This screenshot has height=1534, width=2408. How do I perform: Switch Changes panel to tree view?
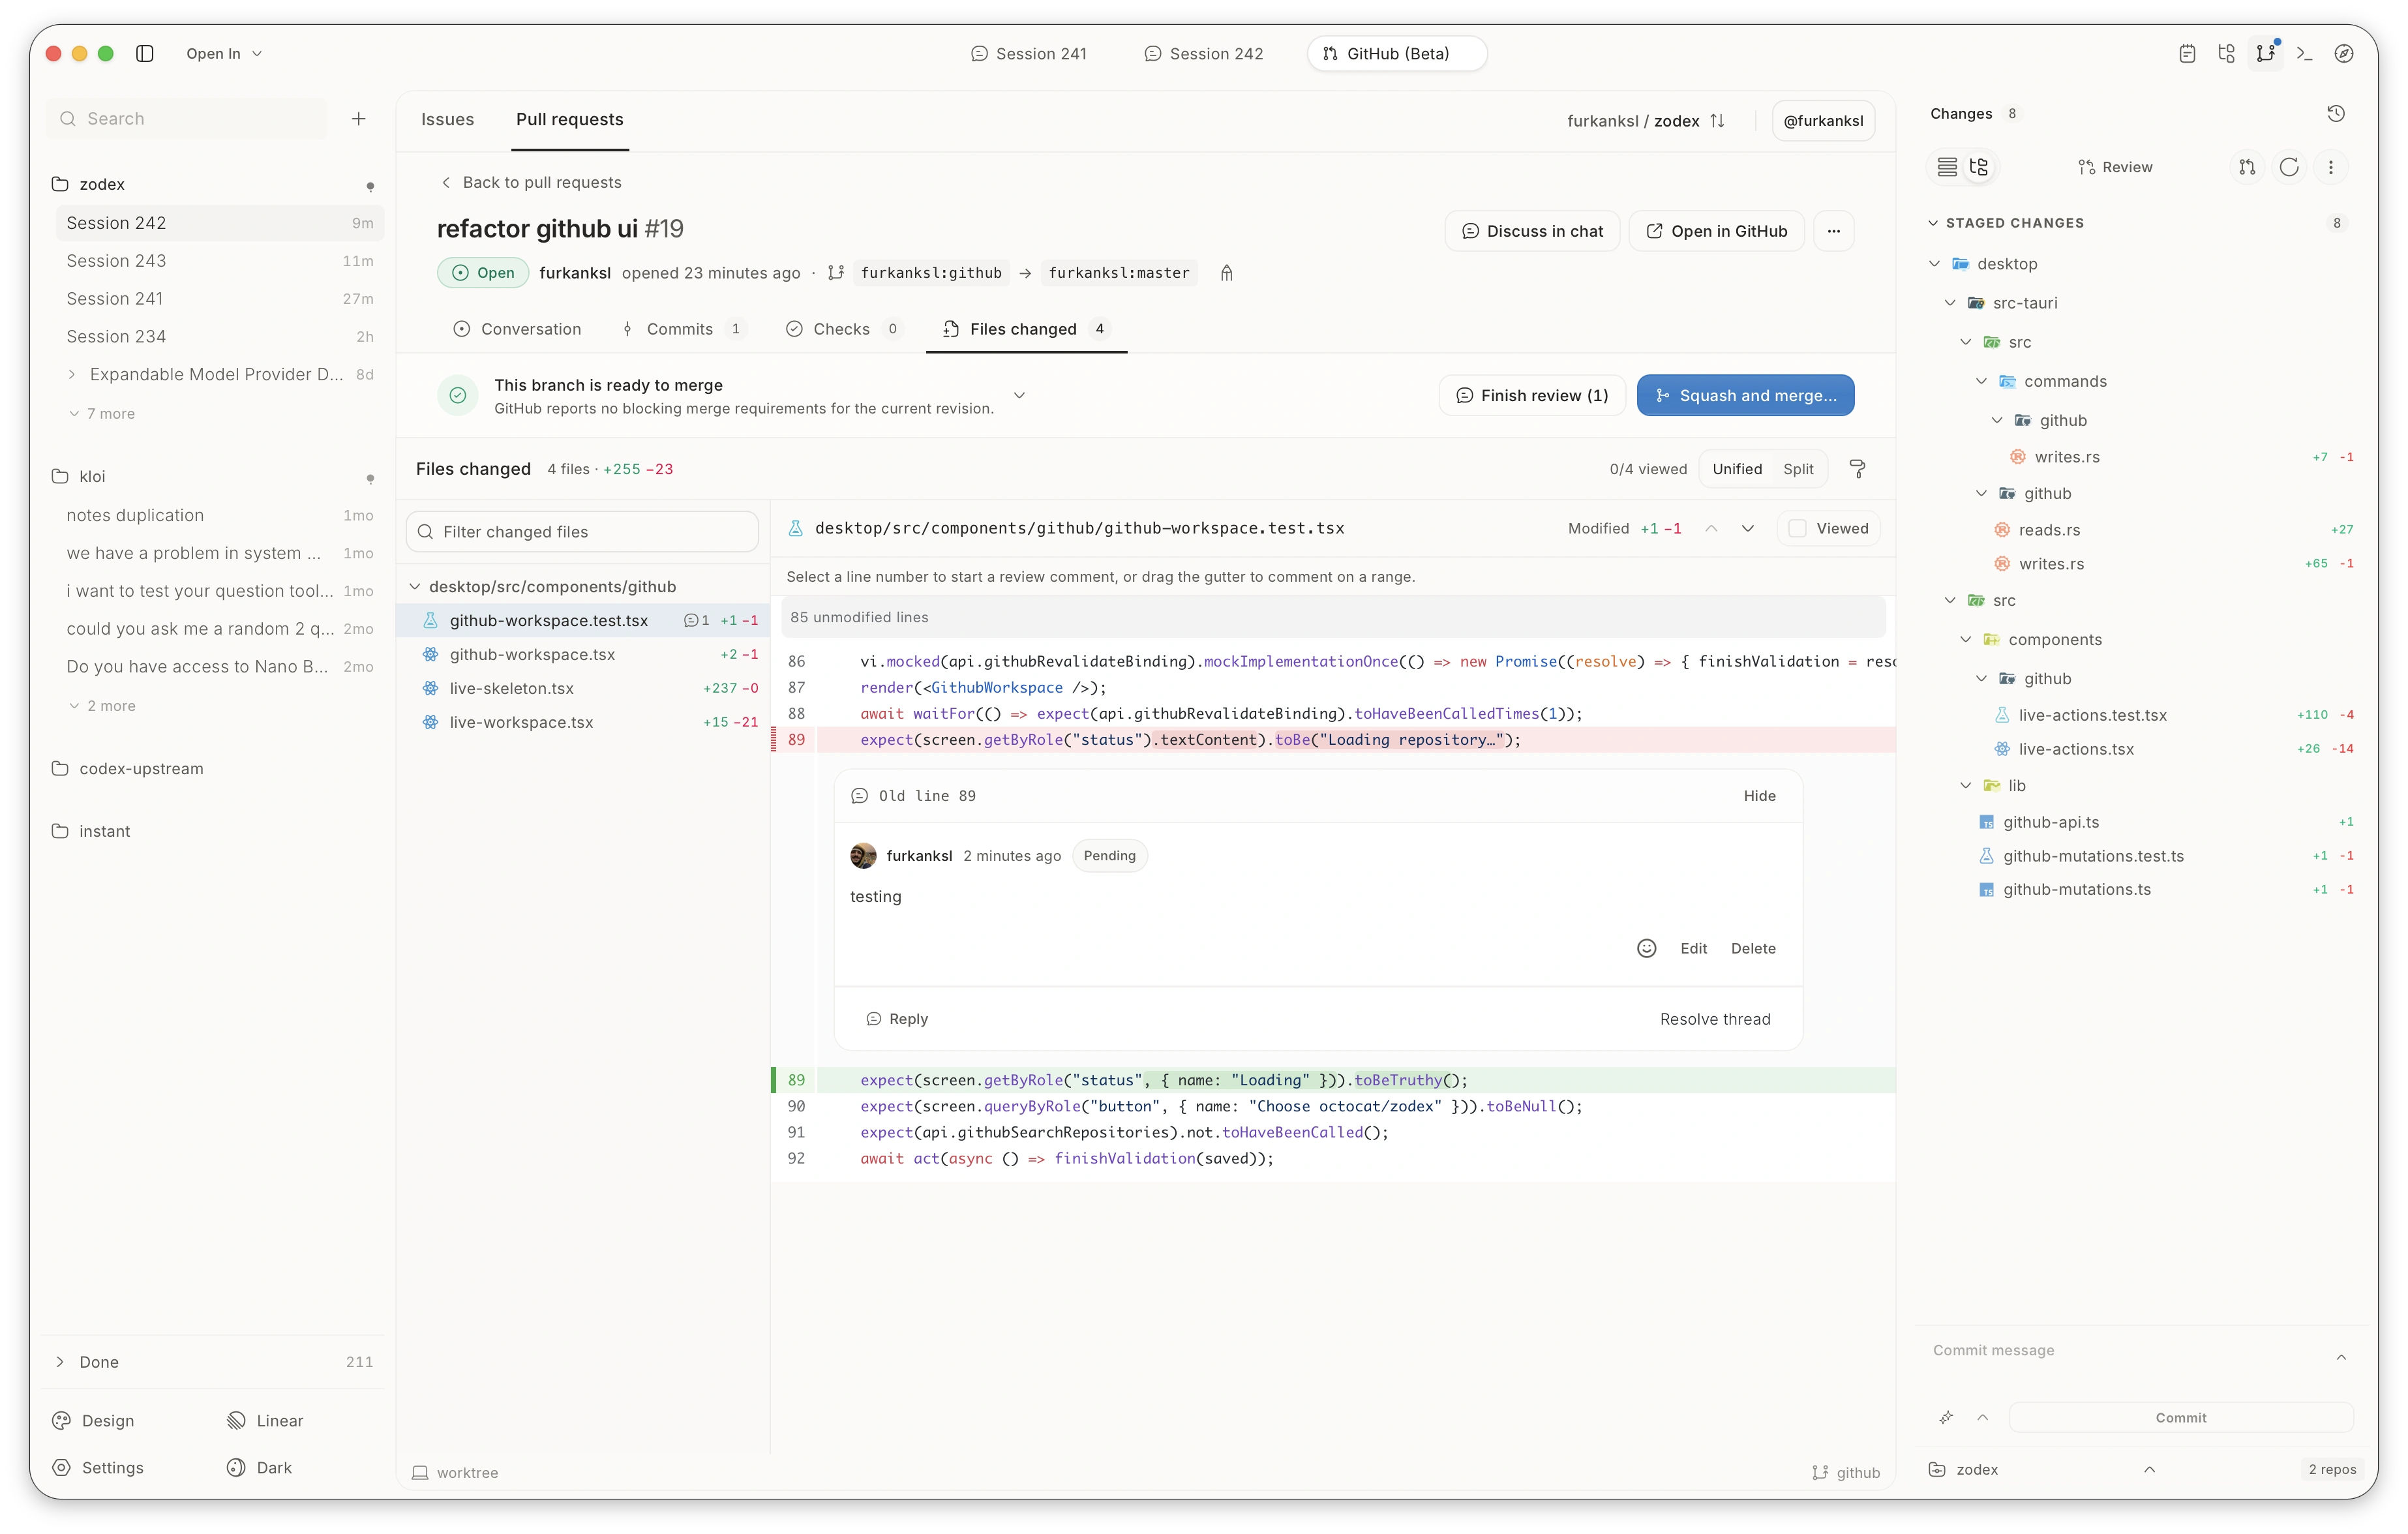pyautogui.click(x=1978, y=167)
